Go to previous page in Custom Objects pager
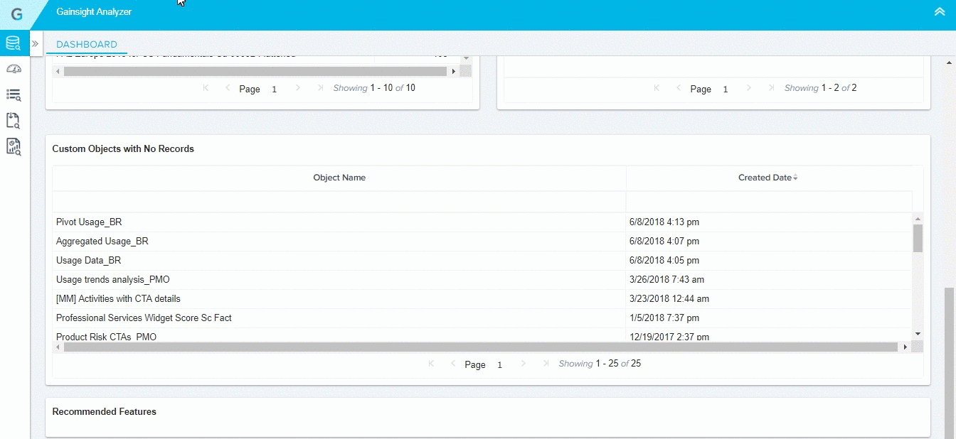The image size is (956, 439). (454, 364)
